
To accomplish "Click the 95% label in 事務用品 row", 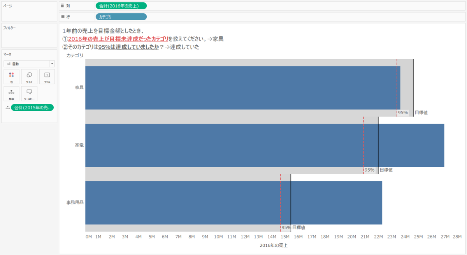I will pos(286,227).
